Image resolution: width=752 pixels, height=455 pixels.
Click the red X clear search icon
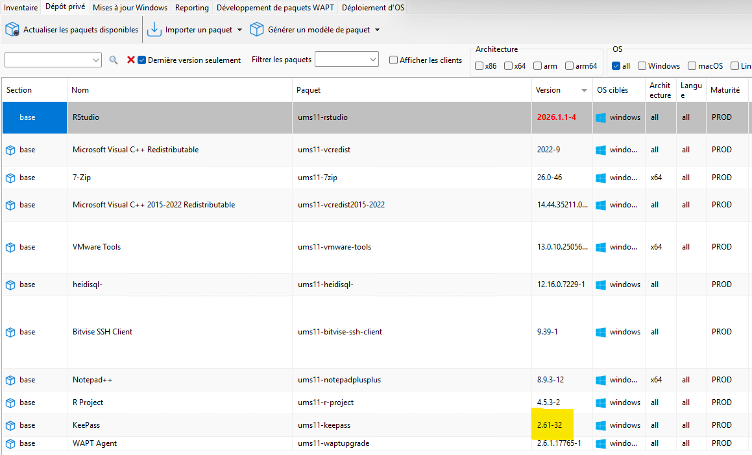tap(130, 60)
